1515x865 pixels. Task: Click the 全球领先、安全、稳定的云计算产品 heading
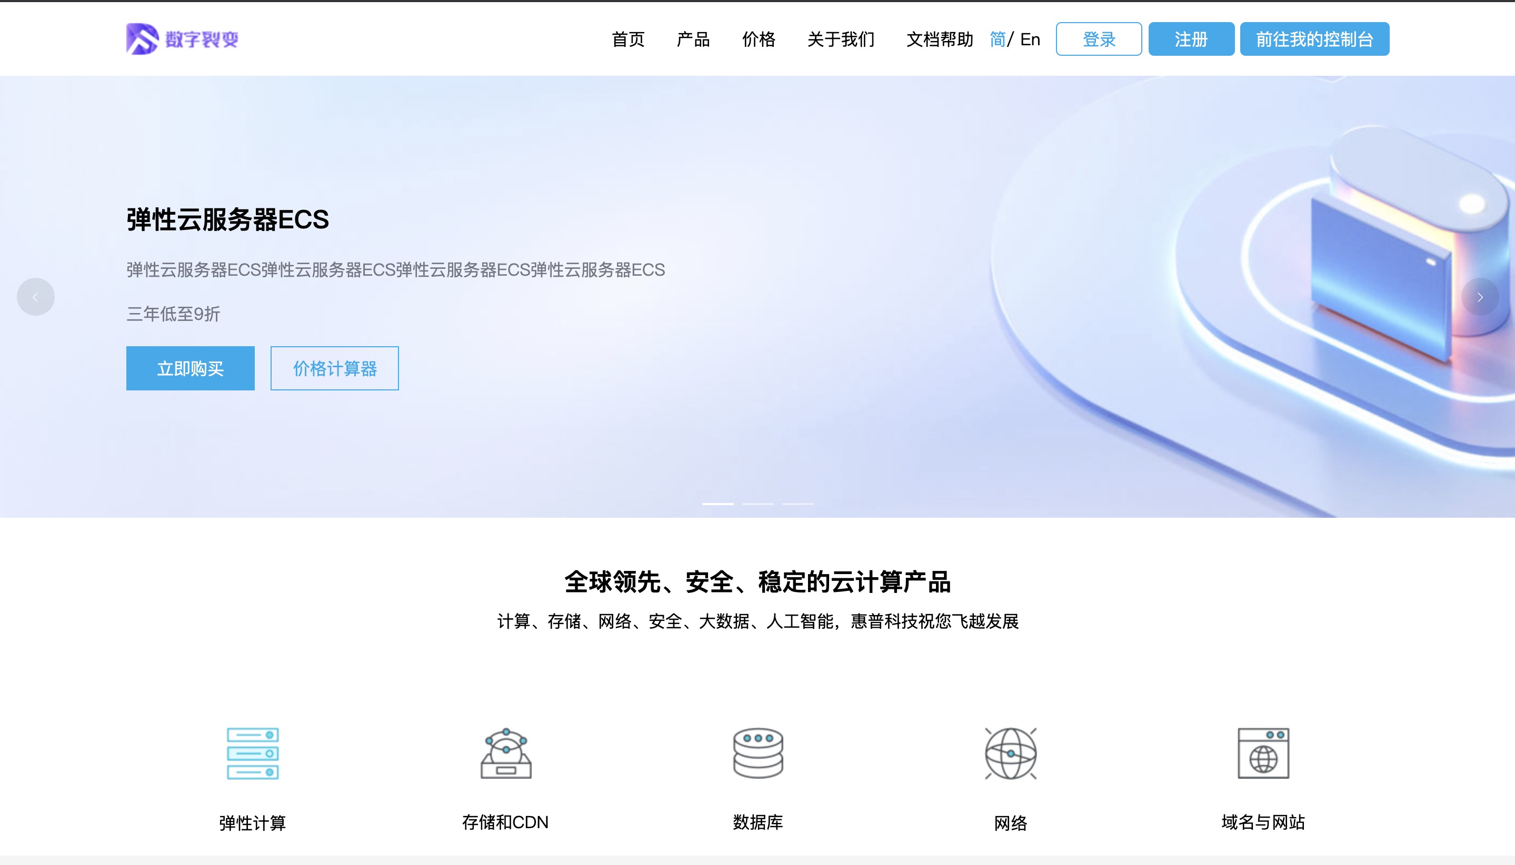(x=758, y=581)
